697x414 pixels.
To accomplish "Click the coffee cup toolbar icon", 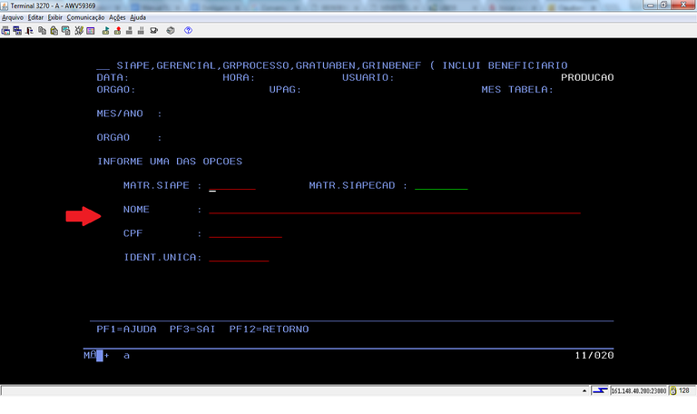I will 154,30.
